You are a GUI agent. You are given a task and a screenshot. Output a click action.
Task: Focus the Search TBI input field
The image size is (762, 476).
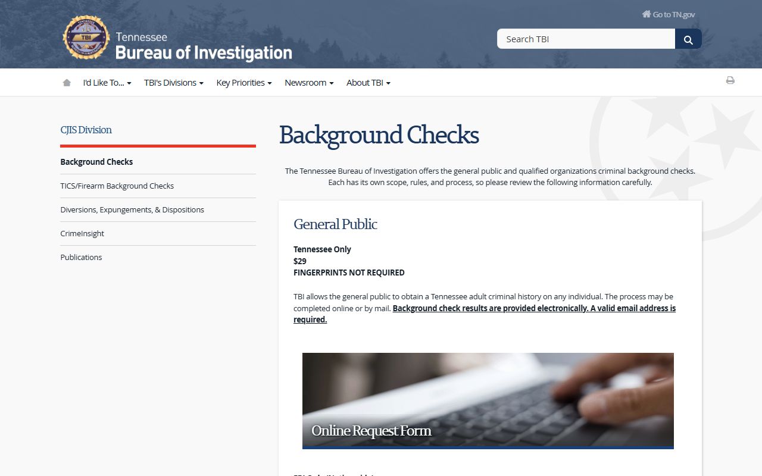586,39
